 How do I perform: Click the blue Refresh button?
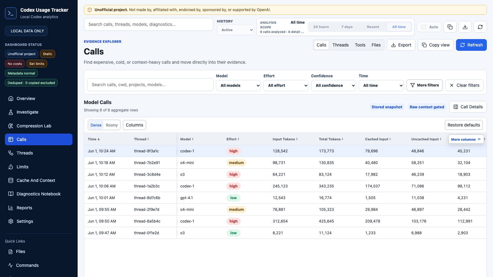(x=471, y=45)
